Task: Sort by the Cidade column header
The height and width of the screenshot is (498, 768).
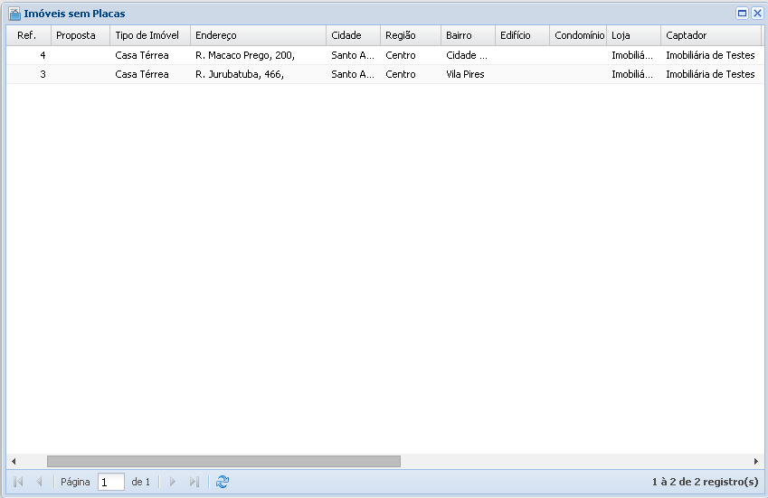Action: pyautogui.click(x=353, y=35)
